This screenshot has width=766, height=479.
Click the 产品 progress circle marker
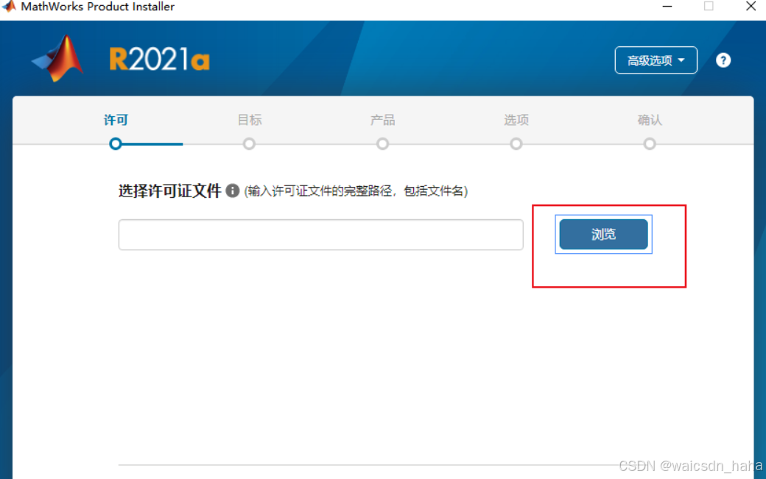point(382,144)
